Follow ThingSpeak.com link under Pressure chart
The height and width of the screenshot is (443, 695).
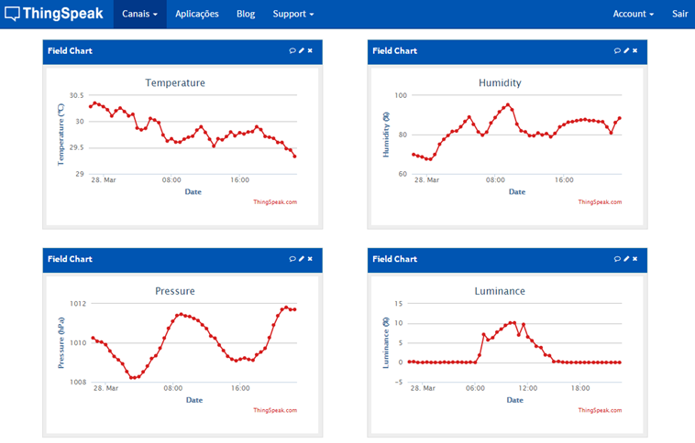tap(275, 410)
